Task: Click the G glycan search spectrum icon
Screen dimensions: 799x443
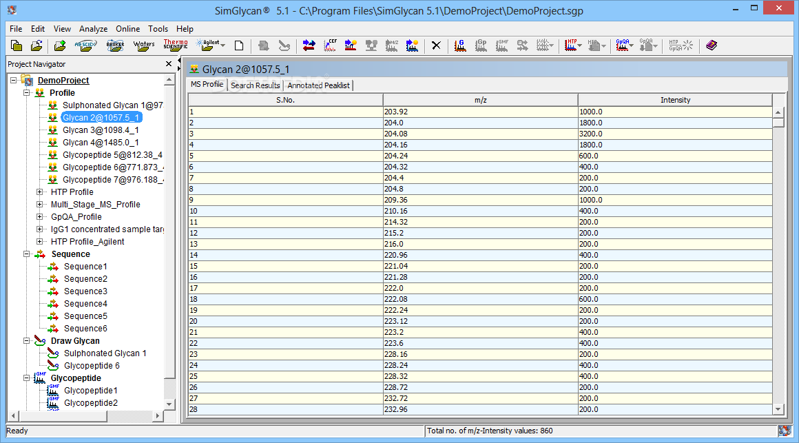Action: point(460,46)
